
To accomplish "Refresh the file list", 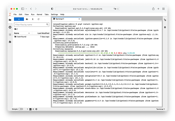I will [x=38, y=19].
